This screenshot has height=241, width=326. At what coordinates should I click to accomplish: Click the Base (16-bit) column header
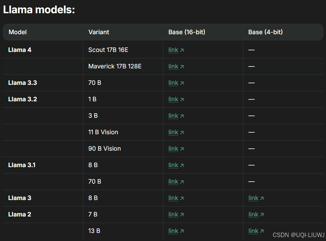click(x=187, y=32)
